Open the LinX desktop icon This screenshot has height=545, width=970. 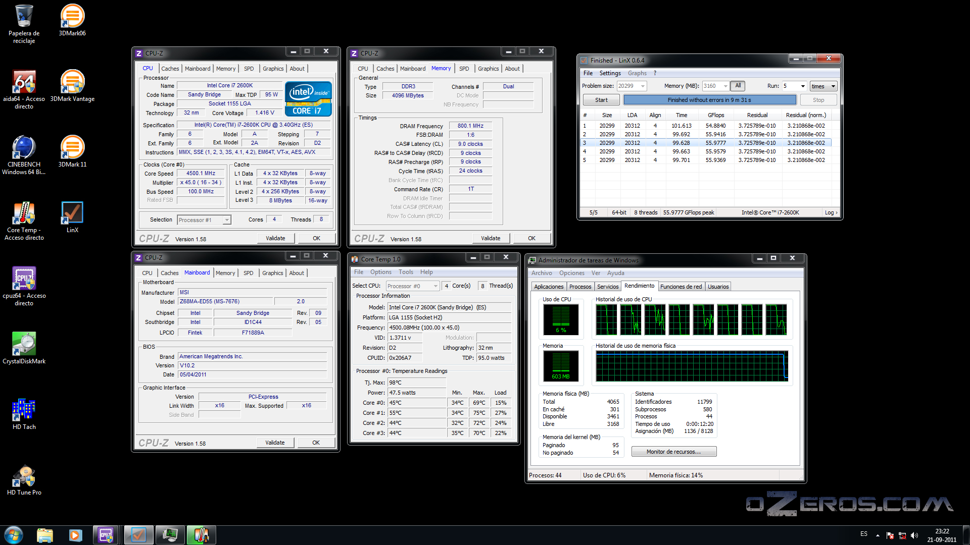[72, 217]
